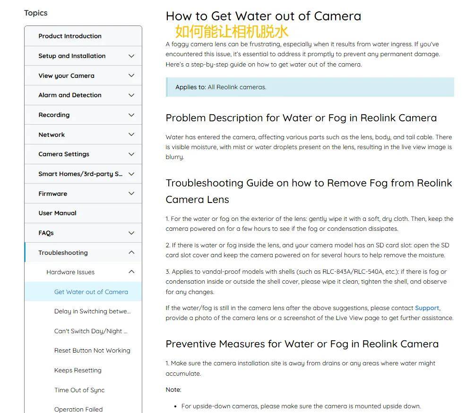Expand the Alarm and Detection chevron

(x=131, y=95)
